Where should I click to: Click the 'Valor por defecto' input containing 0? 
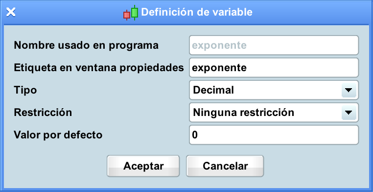[x=274, y=135]
